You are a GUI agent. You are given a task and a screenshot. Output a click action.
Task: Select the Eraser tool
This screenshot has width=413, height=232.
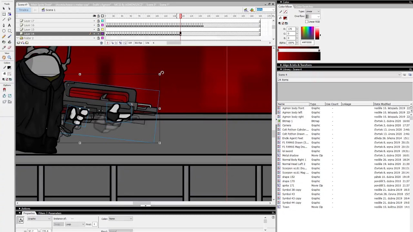click(x=9, y=47)
